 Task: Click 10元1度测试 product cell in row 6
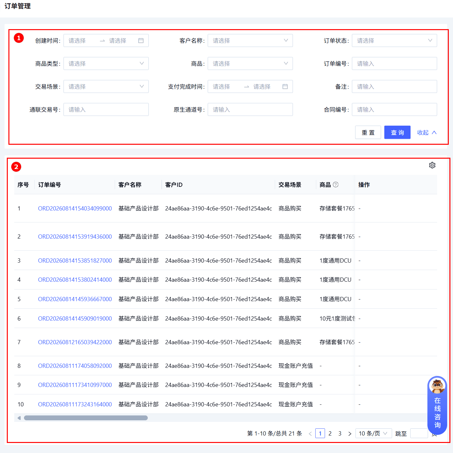337,319
